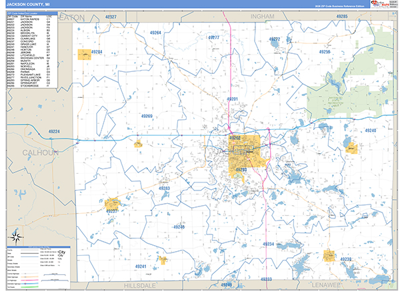Select ZIP code label 49269

click(147, 117)
